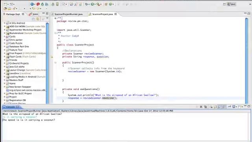Select the Database Part One project
Image resolution: width=252 pixels, height=142 pixels.
point(19,47)
